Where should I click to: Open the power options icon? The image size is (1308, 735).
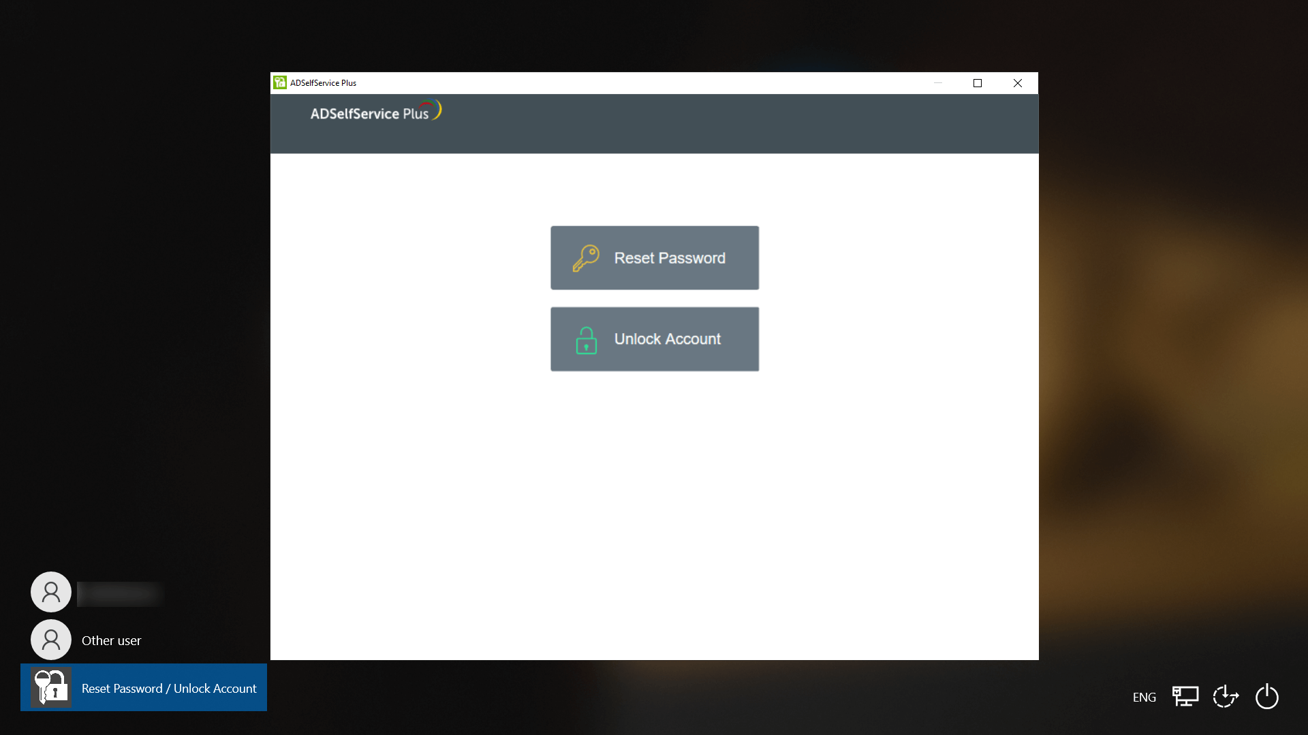click(1266, 696)
